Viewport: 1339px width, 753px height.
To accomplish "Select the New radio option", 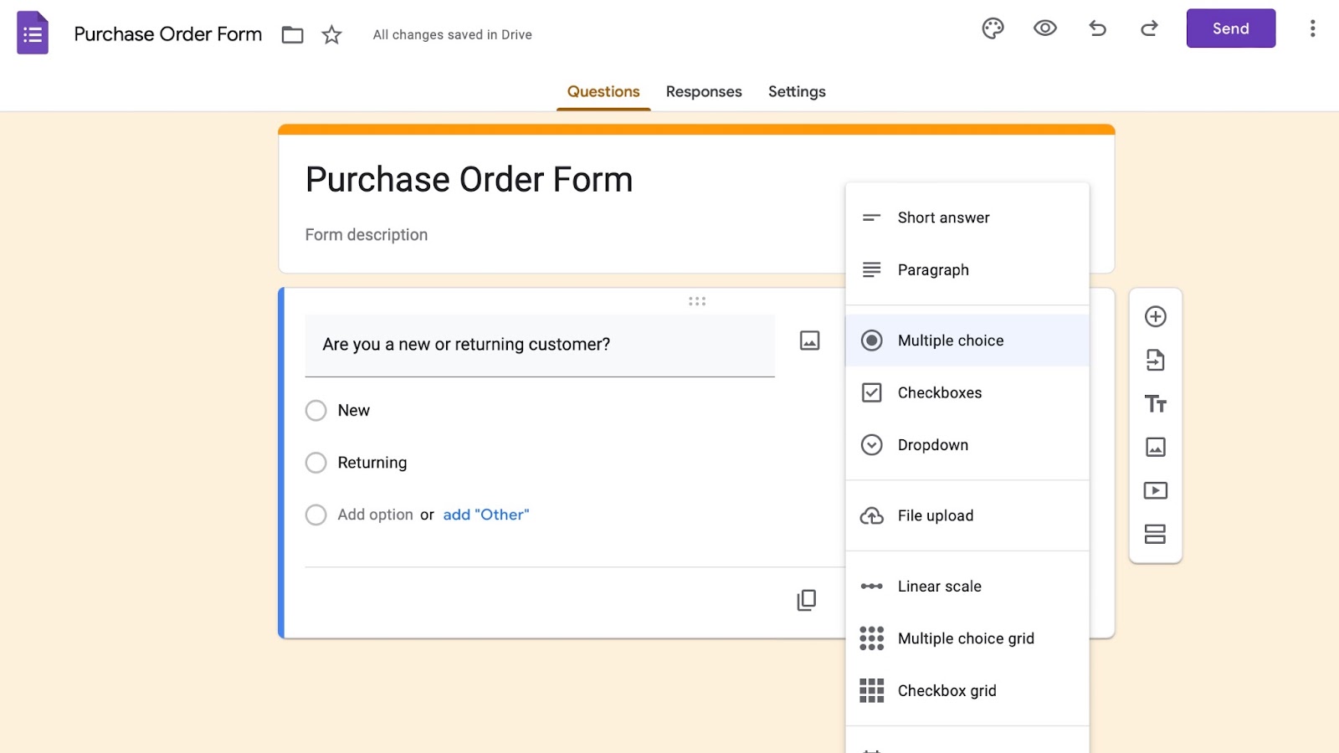I will (x=316, y=411).
